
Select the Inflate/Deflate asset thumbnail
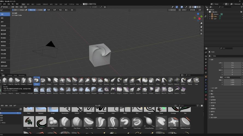[149, 123]
